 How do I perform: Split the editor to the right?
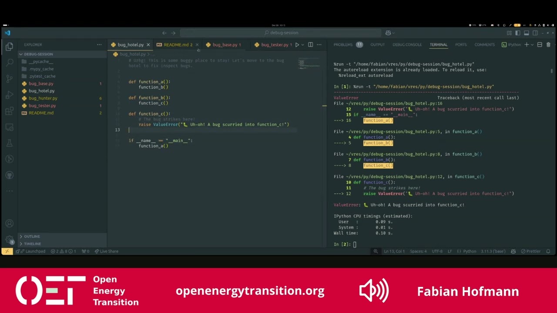tap(310, 44)
